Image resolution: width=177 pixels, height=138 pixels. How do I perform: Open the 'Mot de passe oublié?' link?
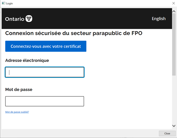pos(17,112)
